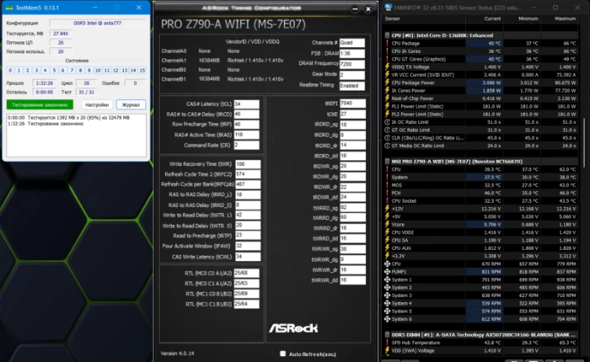The width and height of the screenshot is (590, 362).
Task: Click clock icon on GT OC Ratio Limit row
Action: pyautogui.click(x=387, y=130)
